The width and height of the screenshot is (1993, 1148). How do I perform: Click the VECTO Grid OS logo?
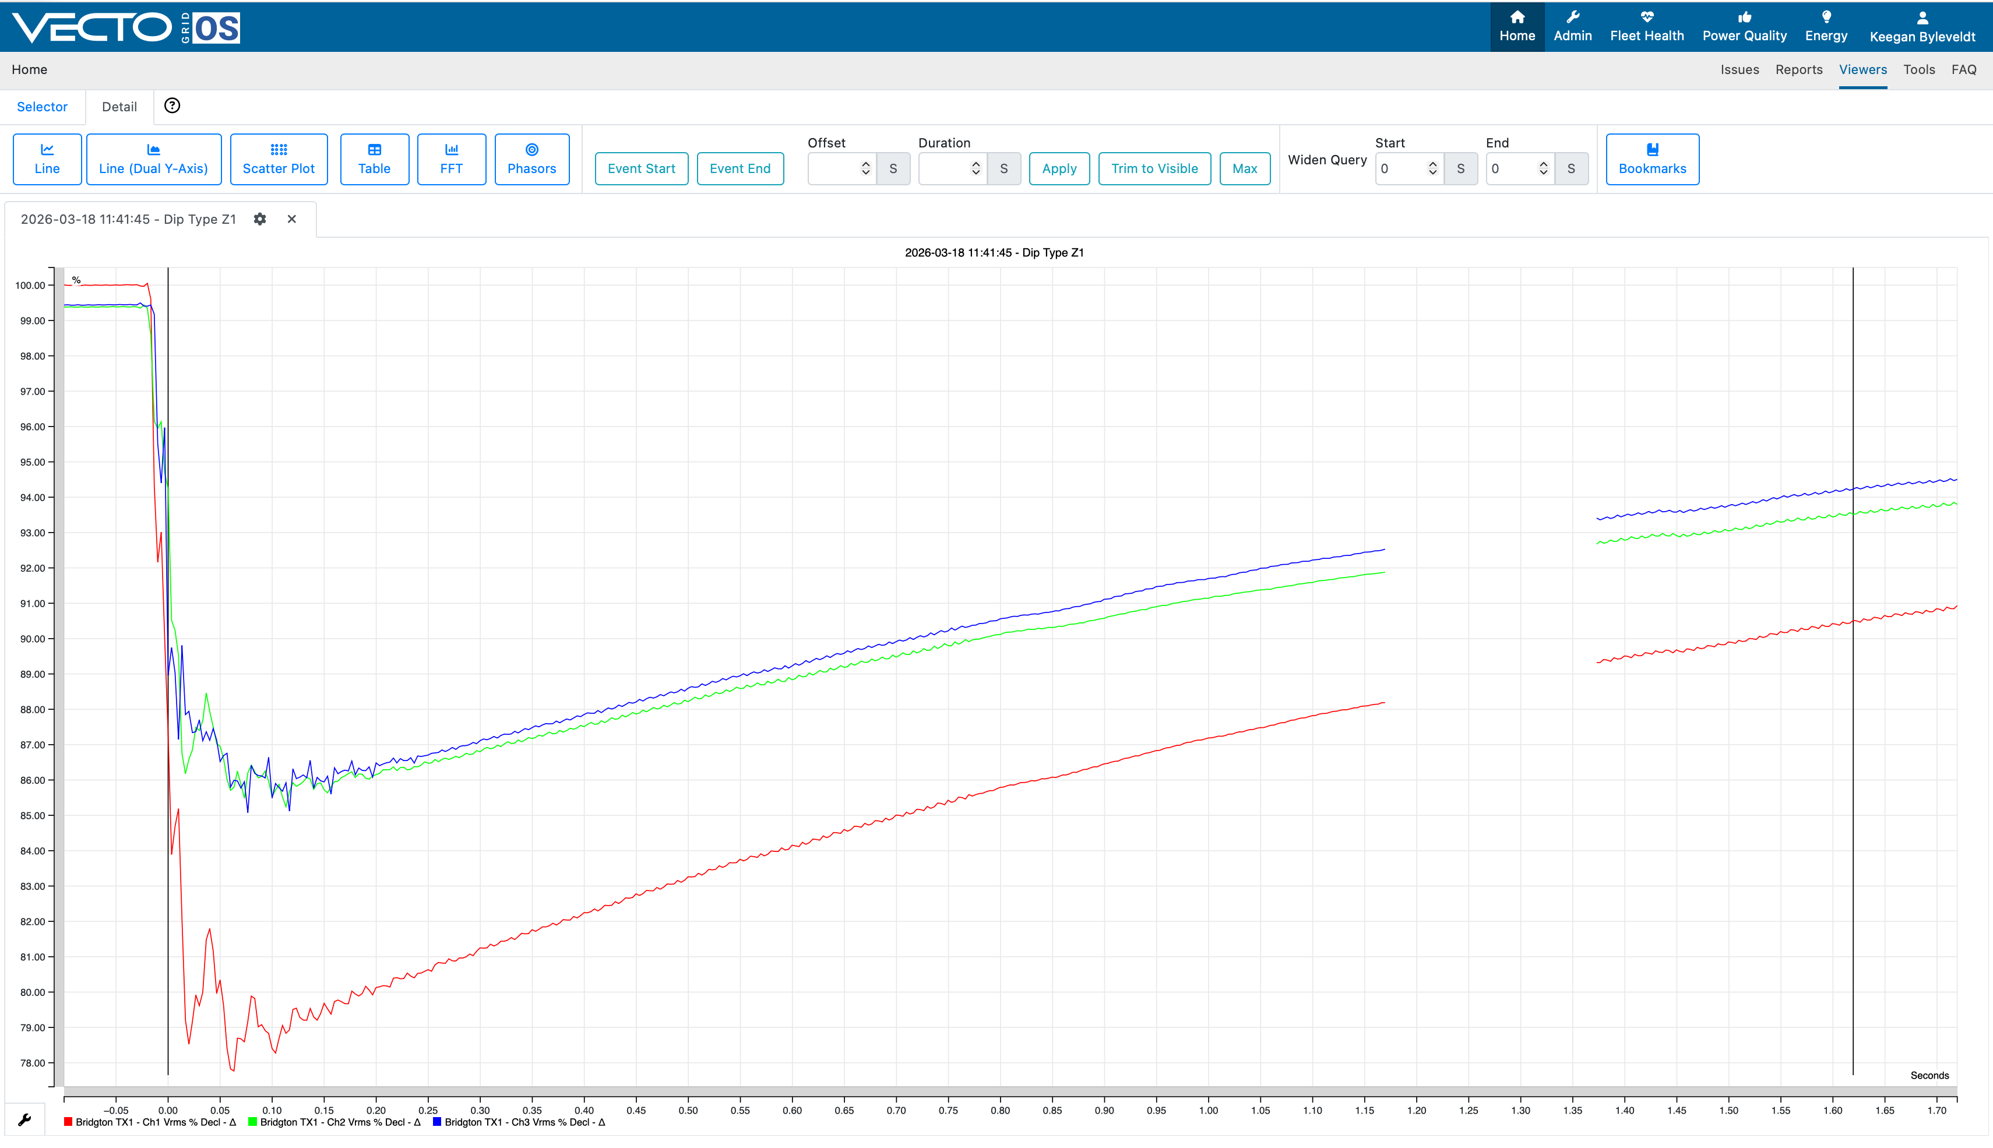point(126,27)
